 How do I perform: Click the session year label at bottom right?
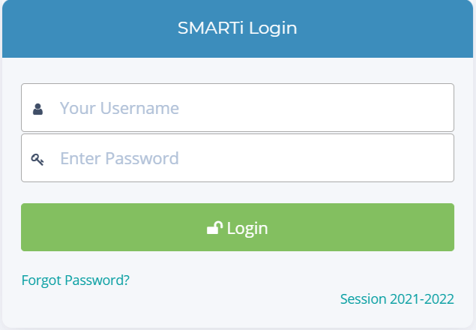coord(397,299)
